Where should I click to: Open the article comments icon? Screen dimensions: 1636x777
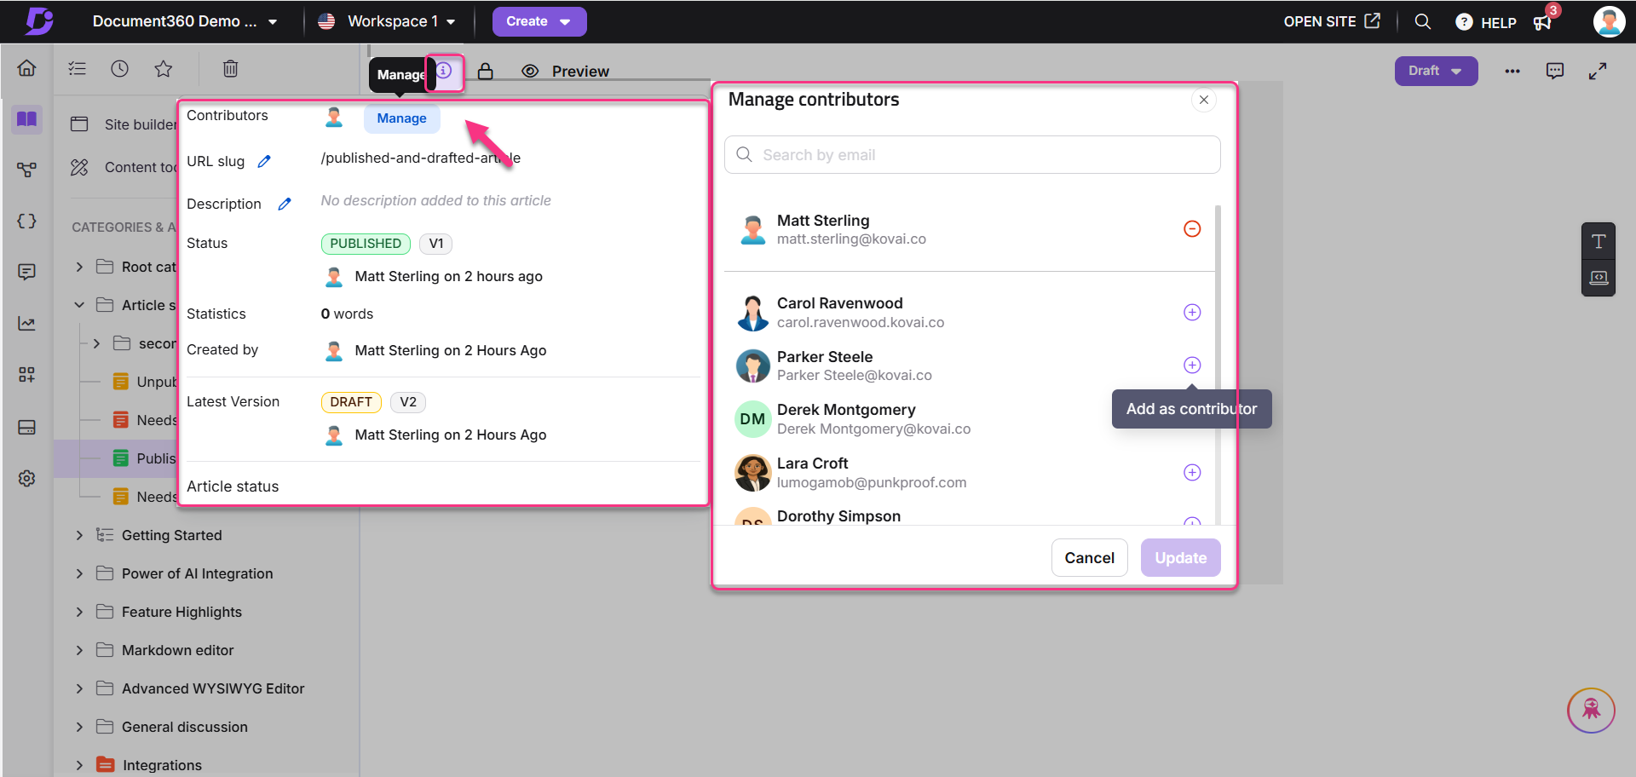pos(1555,71)
